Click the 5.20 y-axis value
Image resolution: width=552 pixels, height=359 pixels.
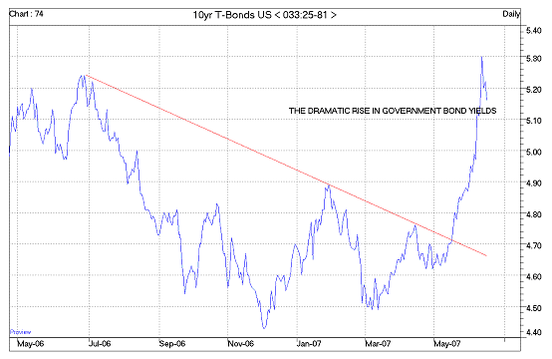pyautogui.click(x=533, y=90)
